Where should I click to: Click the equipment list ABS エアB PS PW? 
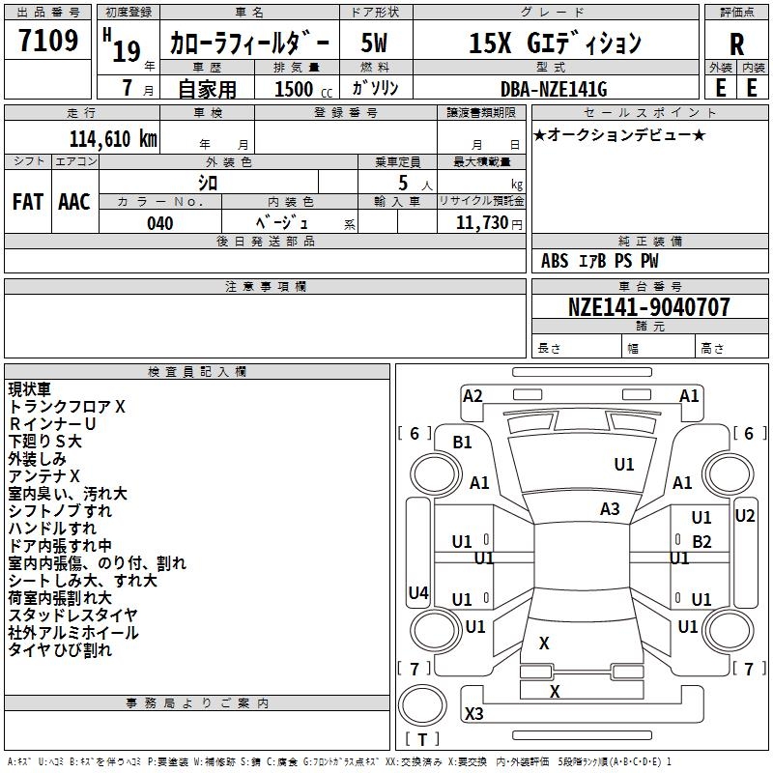coord(599,261)
